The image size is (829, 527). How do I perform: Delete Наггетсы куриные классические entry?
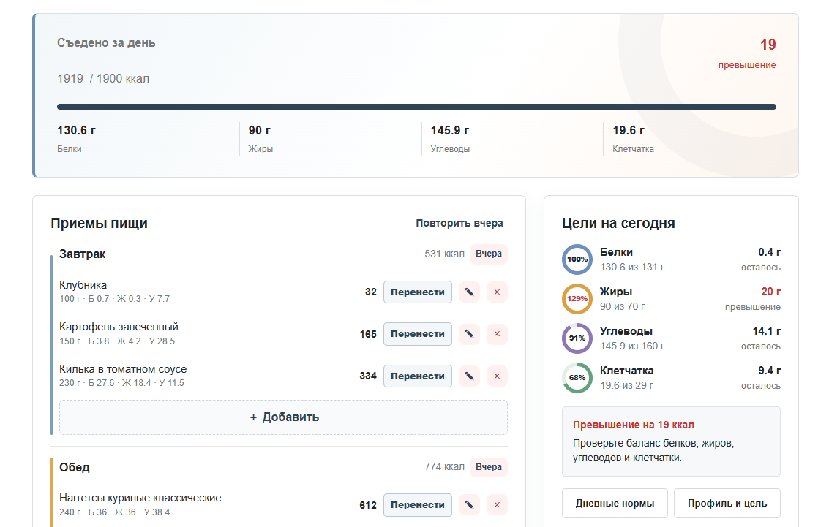click(497, 505)
